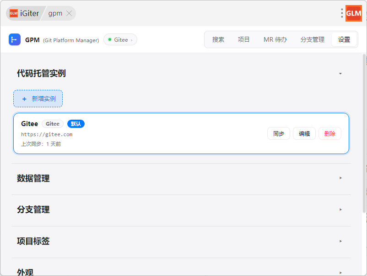Select the 设置 tab
This screenshot has height=276, width=367.
tap(344, 39)
